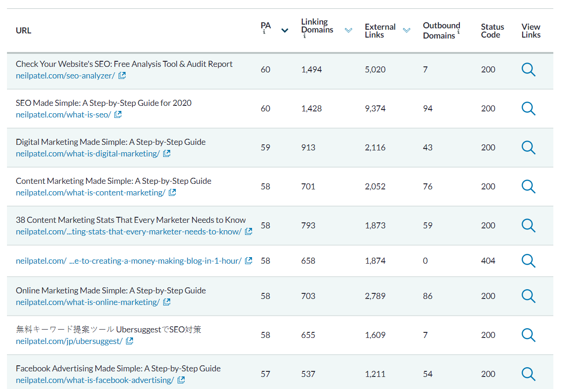571x389 pixels.
Task: Sort table by Linking Domains chevron
Action: pyautogui.click(x=348, y=31)
